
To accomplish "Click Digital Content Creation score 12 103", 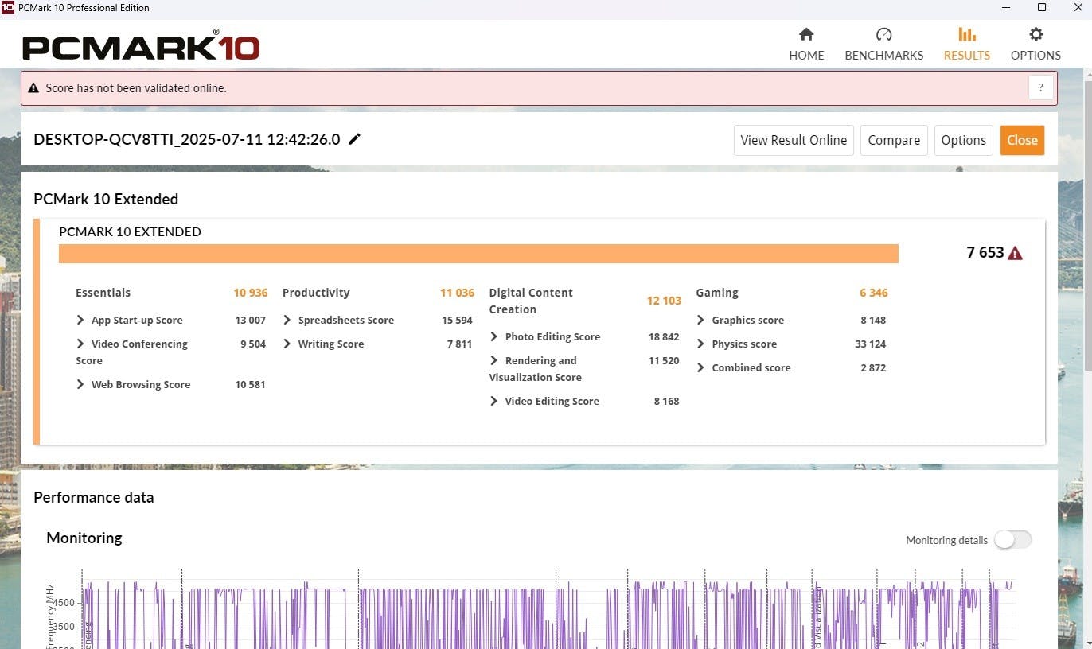I will click(664, 301).
